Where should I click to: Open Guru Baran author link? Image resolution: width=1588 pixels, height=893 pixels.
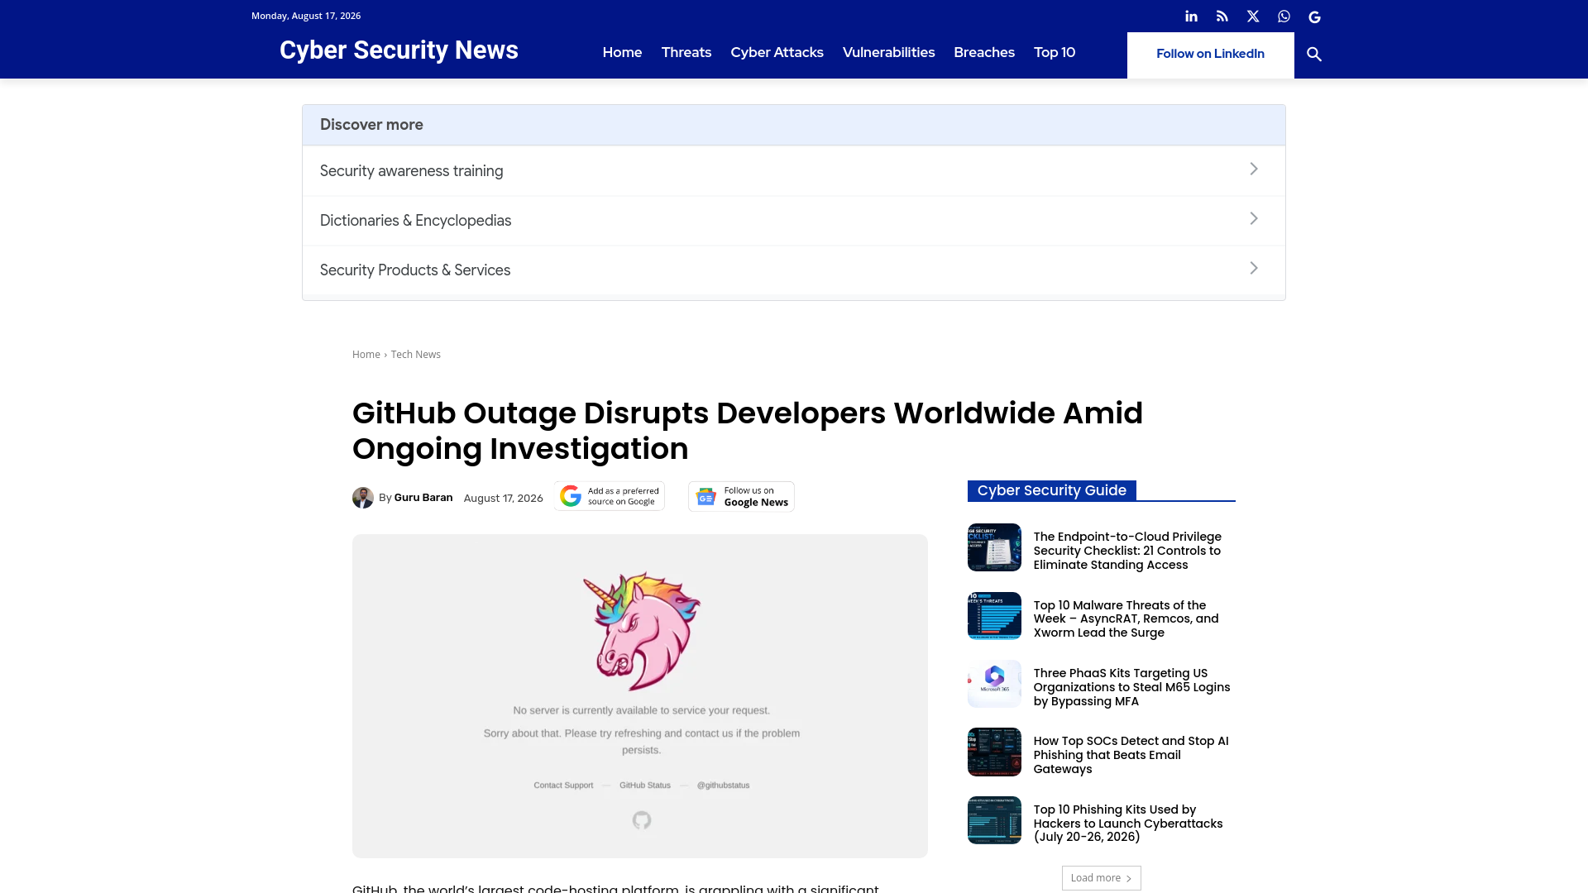[x=423, y=498]
